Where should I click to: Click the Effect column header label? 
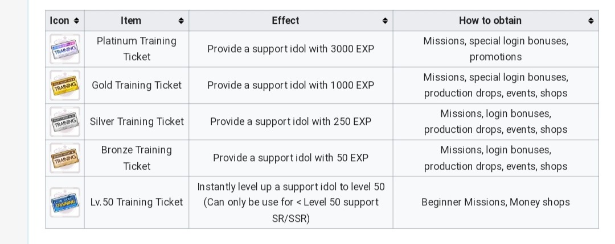(285, 20)
